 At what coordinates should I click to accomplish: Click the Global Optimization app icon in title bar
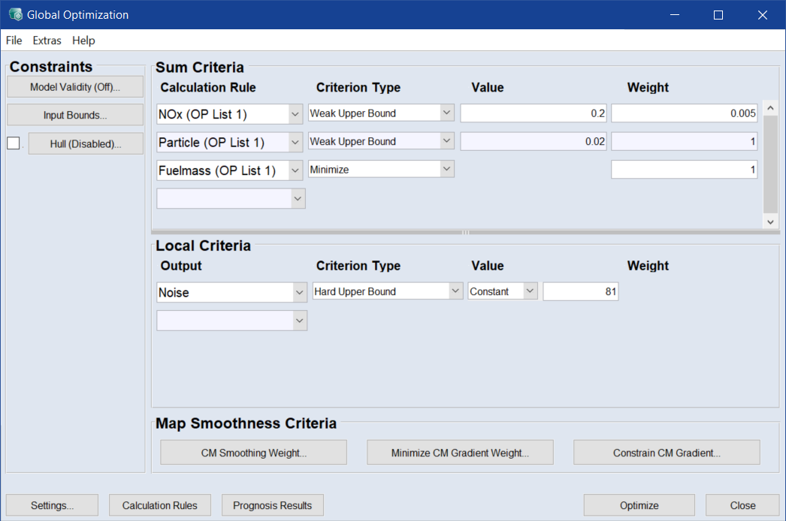[x=15, y=15]
